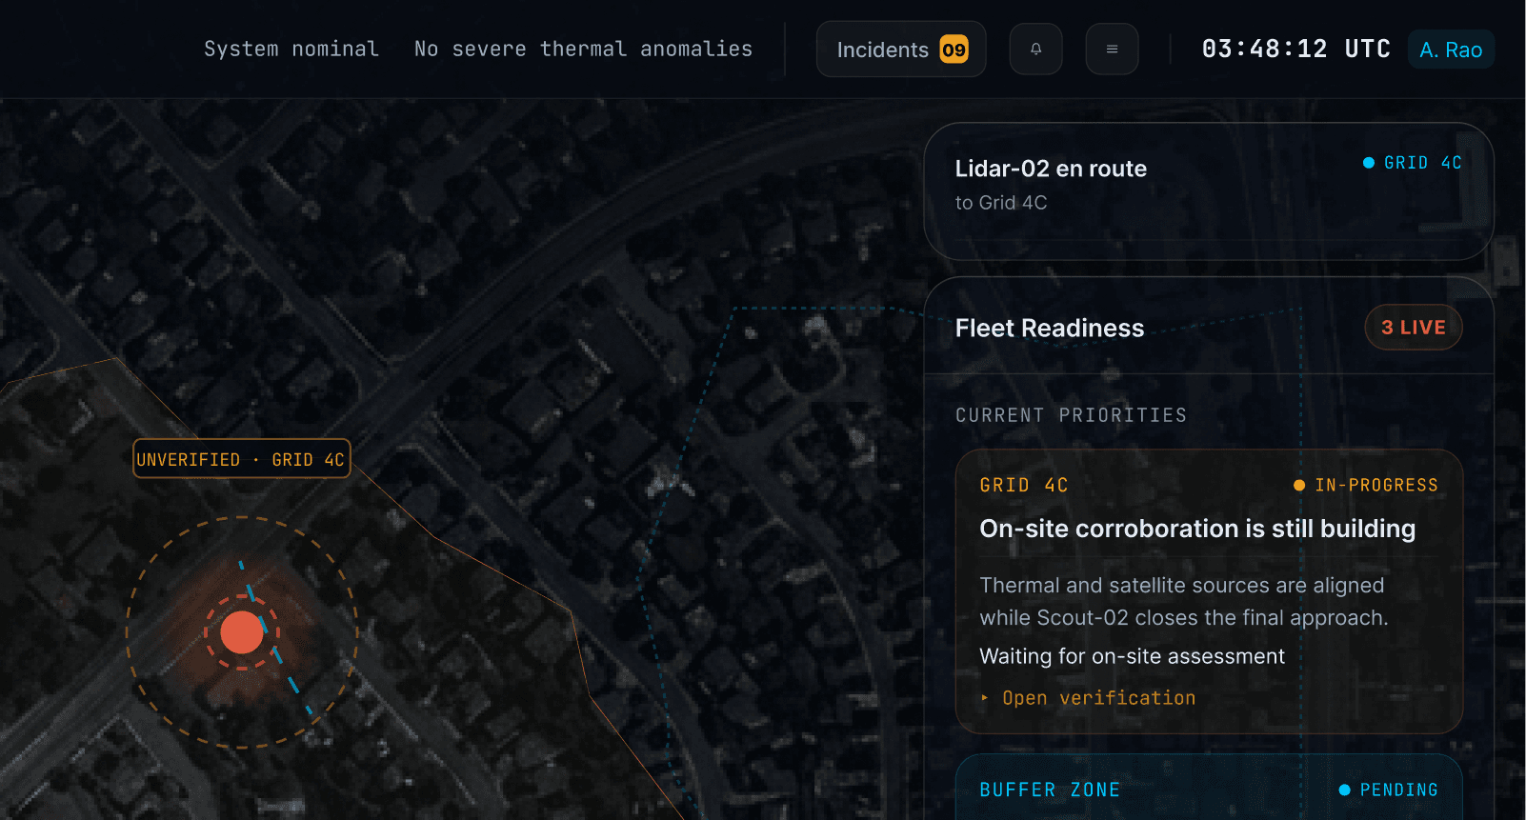Open the Open verification link

pyautogui.click(x=1098, y=698)
